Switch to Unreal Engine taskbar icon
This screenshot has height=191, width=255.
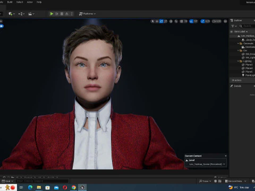pos(82,187)
